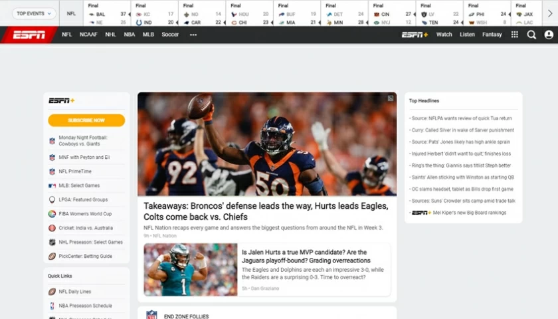Click NFL icon beside Monday Night Football
This screenshot has height=319, width=558.
52,141
